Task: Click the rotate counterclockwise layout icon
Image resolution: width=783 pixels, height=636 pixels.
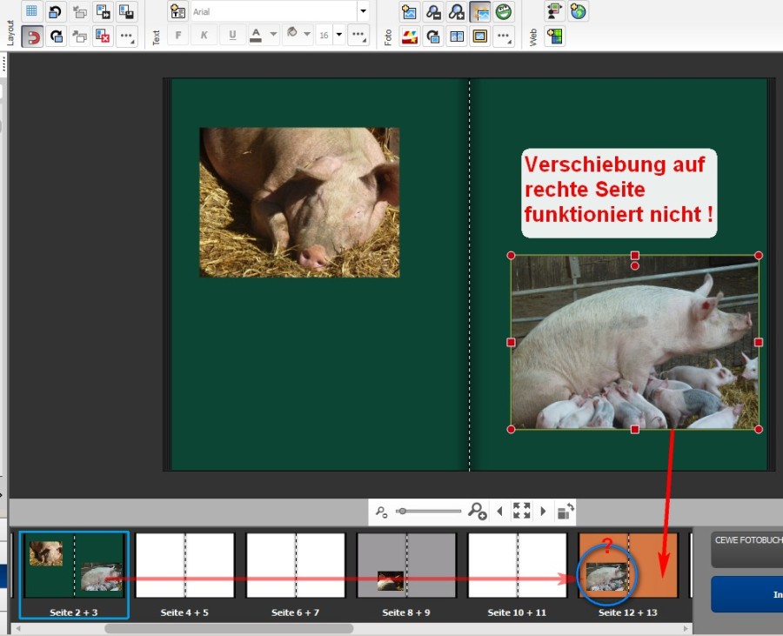Action: (x=56, y=11)
